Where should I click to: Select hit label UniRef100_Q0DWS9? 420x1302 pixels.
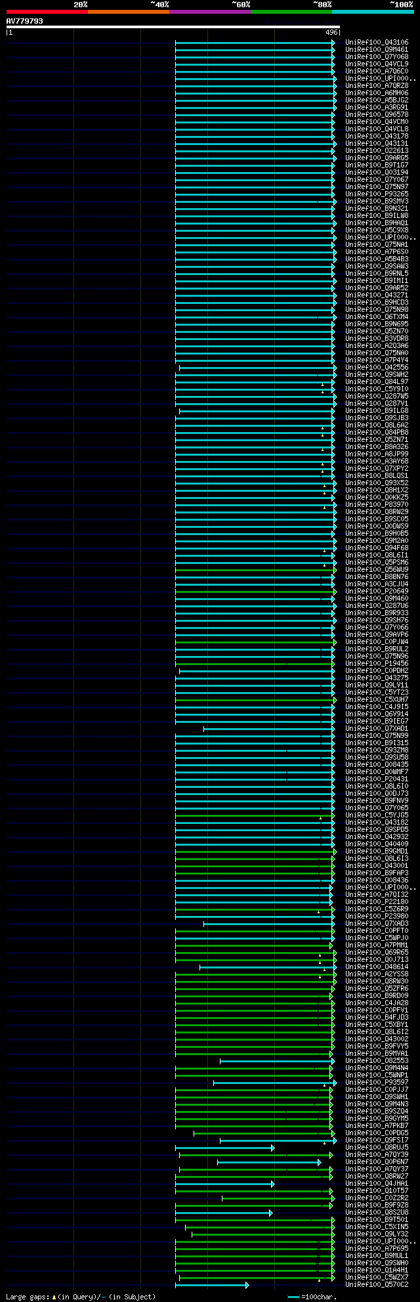click(x=377, y=527)
